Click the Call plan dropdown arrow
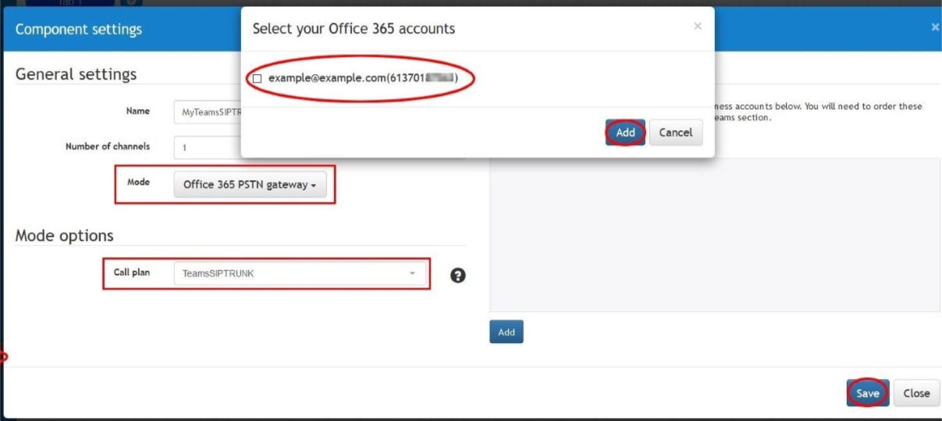942x421 pixels. [412, 274]
